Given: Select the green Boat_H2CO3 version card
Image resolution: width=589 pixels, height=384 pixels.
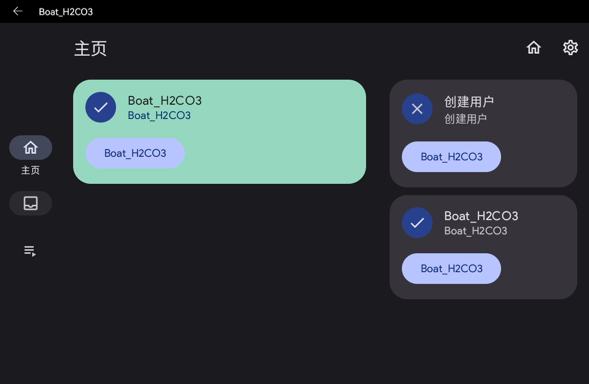Looking at the screenshot, I should pos(220,132).
